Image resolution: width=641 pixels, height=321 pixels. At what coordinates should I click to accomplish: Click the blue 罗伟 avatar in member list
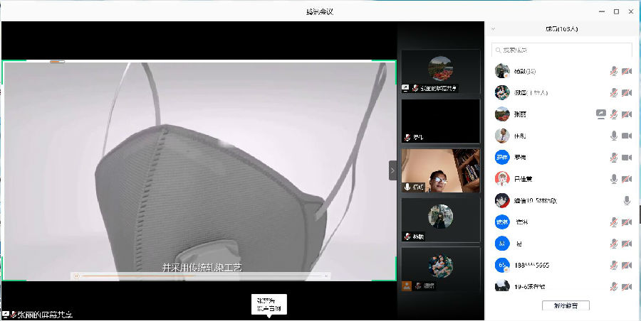click(502, 157)
